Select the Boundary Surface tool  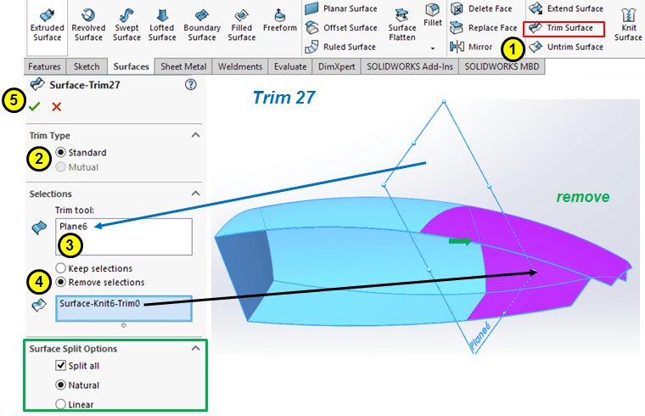[x=201, y=25]
